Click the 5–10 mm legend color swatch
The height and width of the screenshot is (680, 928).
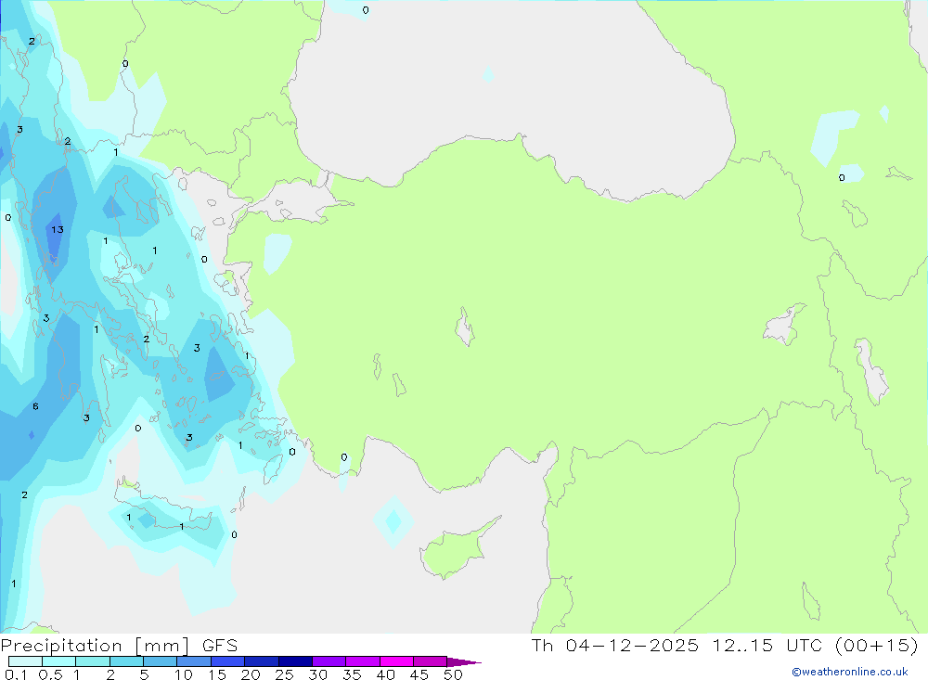[161, 661]
